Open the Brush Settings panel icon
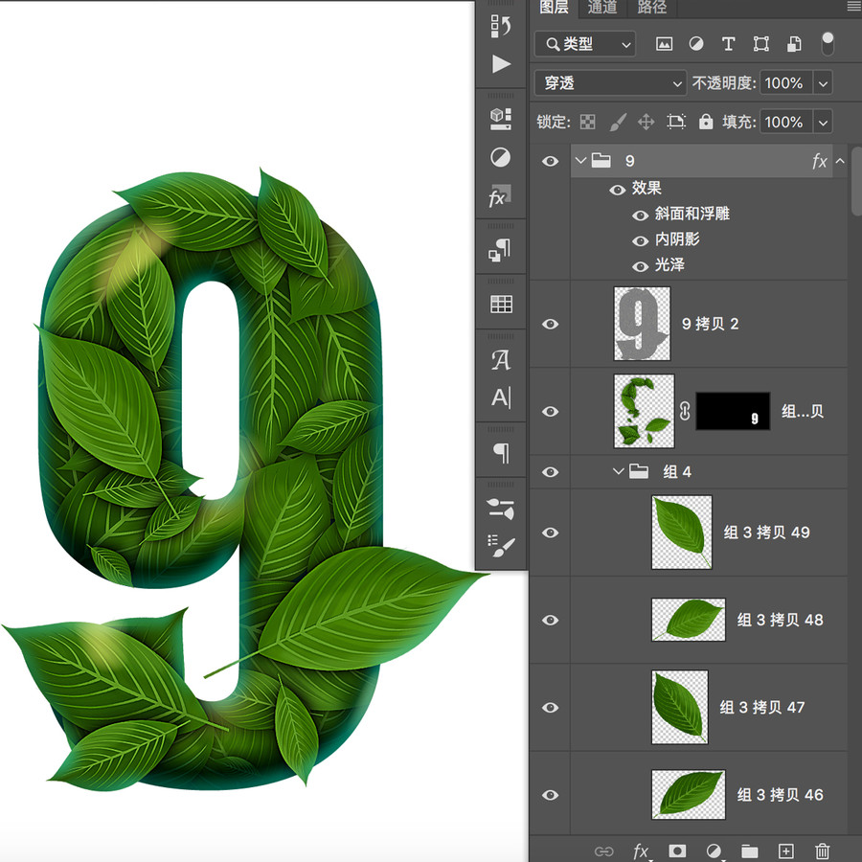This screenshot has width=862, height=862. [x=501, y=546]
